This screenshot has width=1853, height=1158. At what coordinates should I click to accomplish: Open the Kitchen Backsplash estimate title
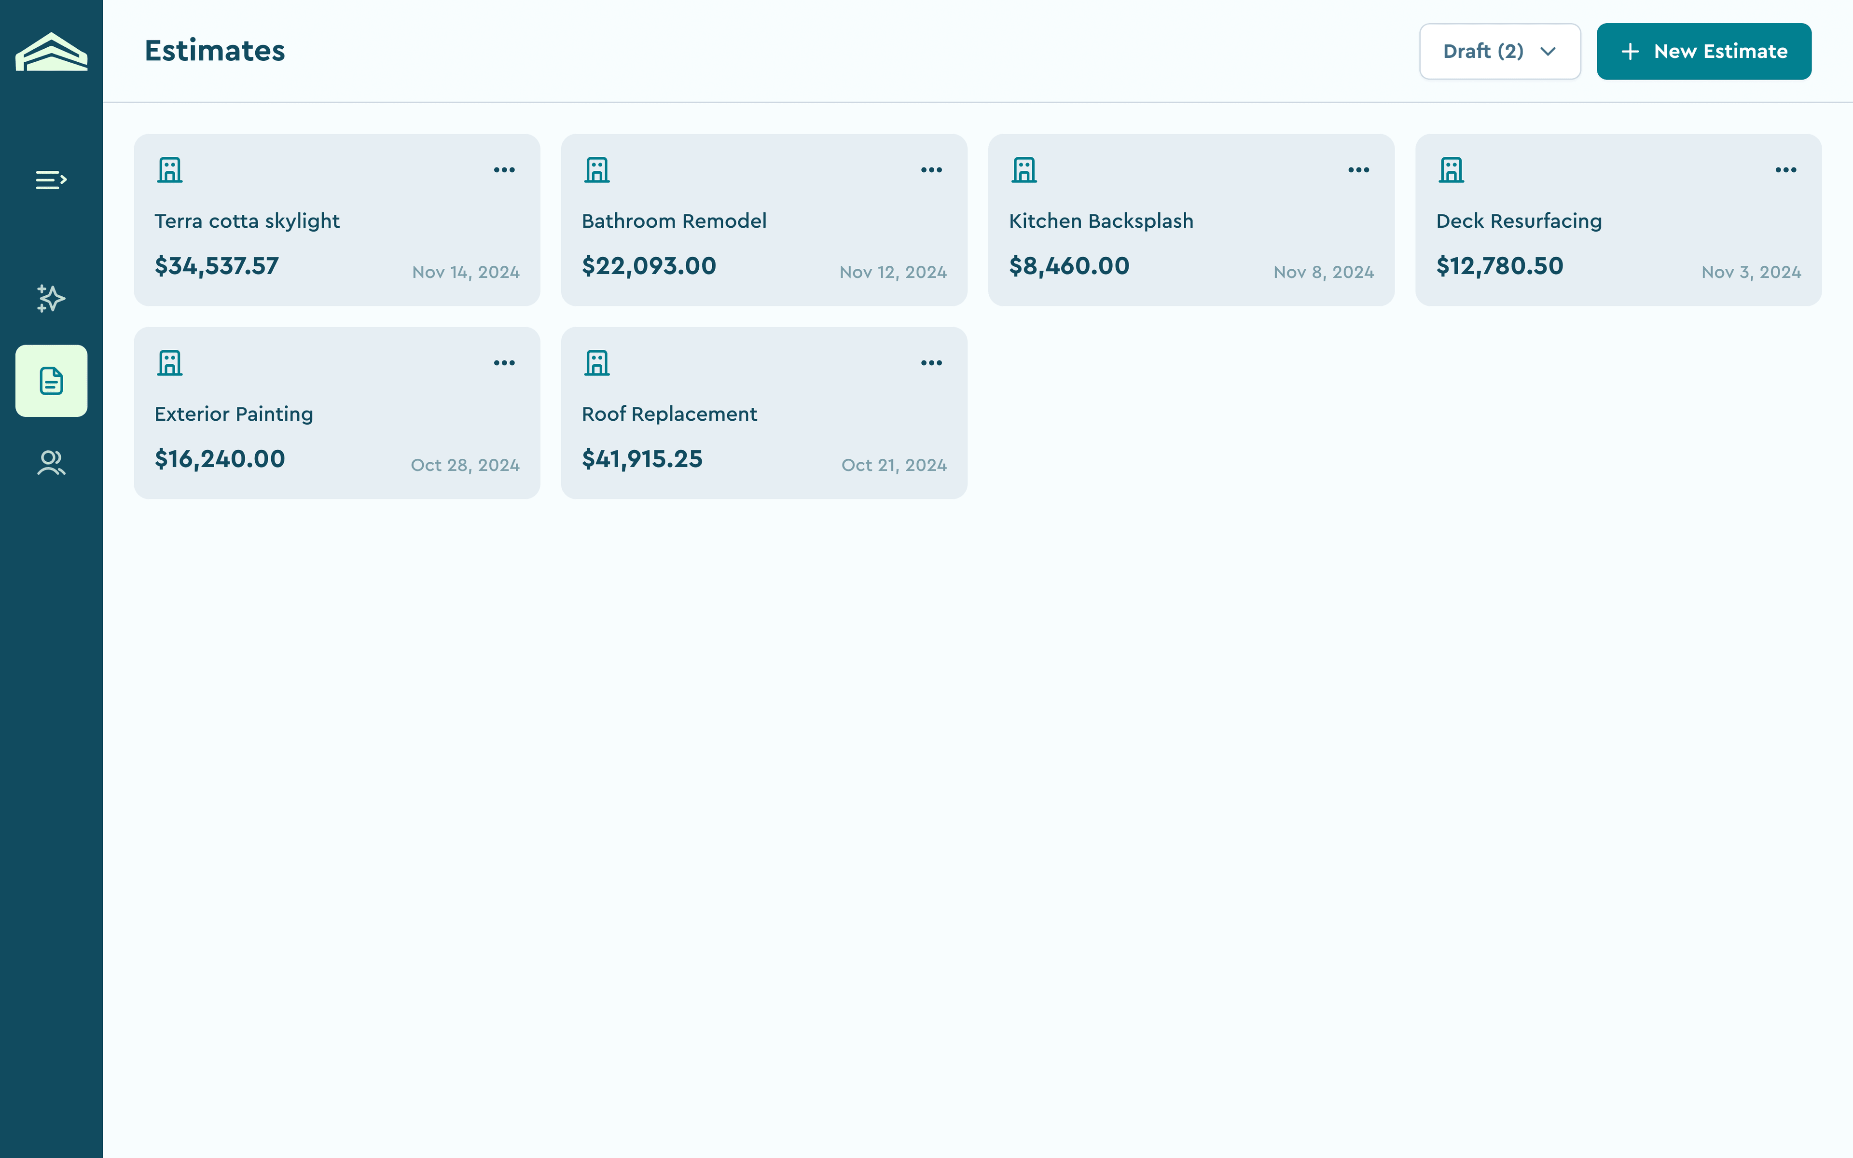pos(1101,221)
